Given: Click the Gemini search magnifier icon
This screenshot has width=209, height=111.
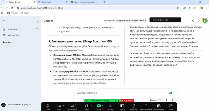Looking at the screenshot, I should 37,21.
